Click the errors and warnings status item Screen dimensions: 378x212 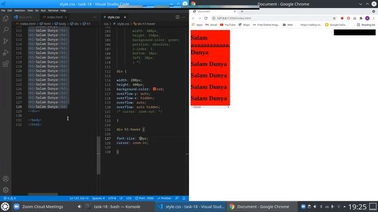tap(9, 198)
